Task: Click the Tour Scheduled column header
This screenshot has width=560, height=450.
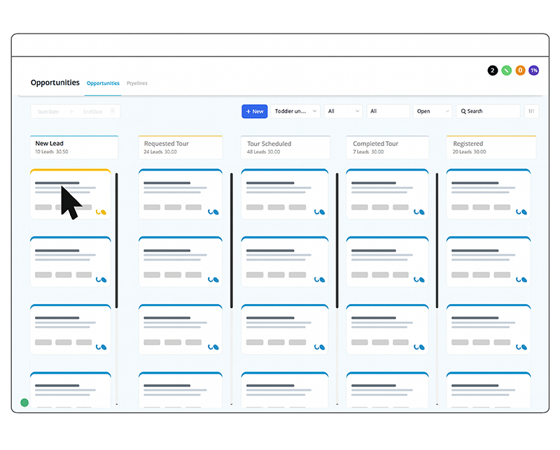Action: click(285, 147)
